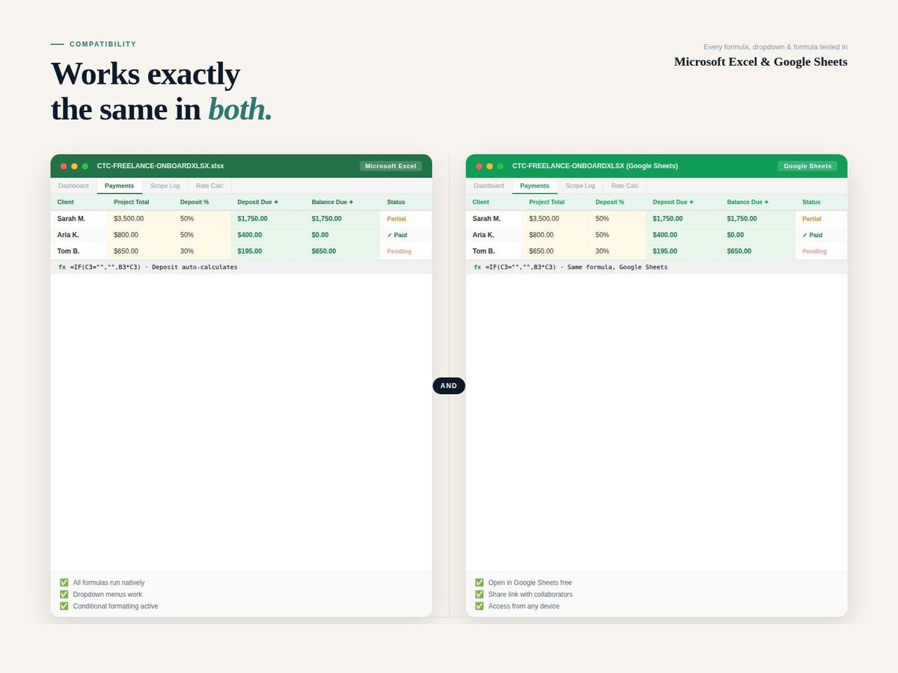Viewport: 898px width, 673px height.
Task: Click the Google Sheets badge in title bar
Action: 807,166
